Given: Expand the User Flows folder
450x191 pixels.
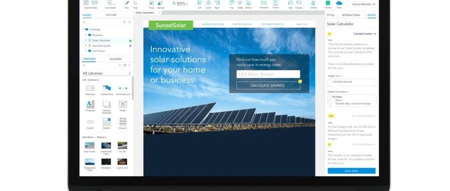Looking at the screenshot, I should (86, 51).
